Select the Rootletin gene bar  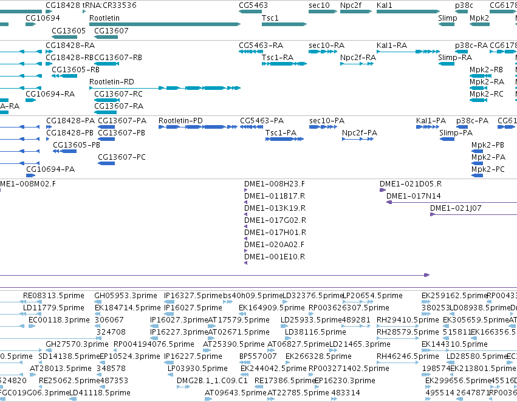pos(165,24)
